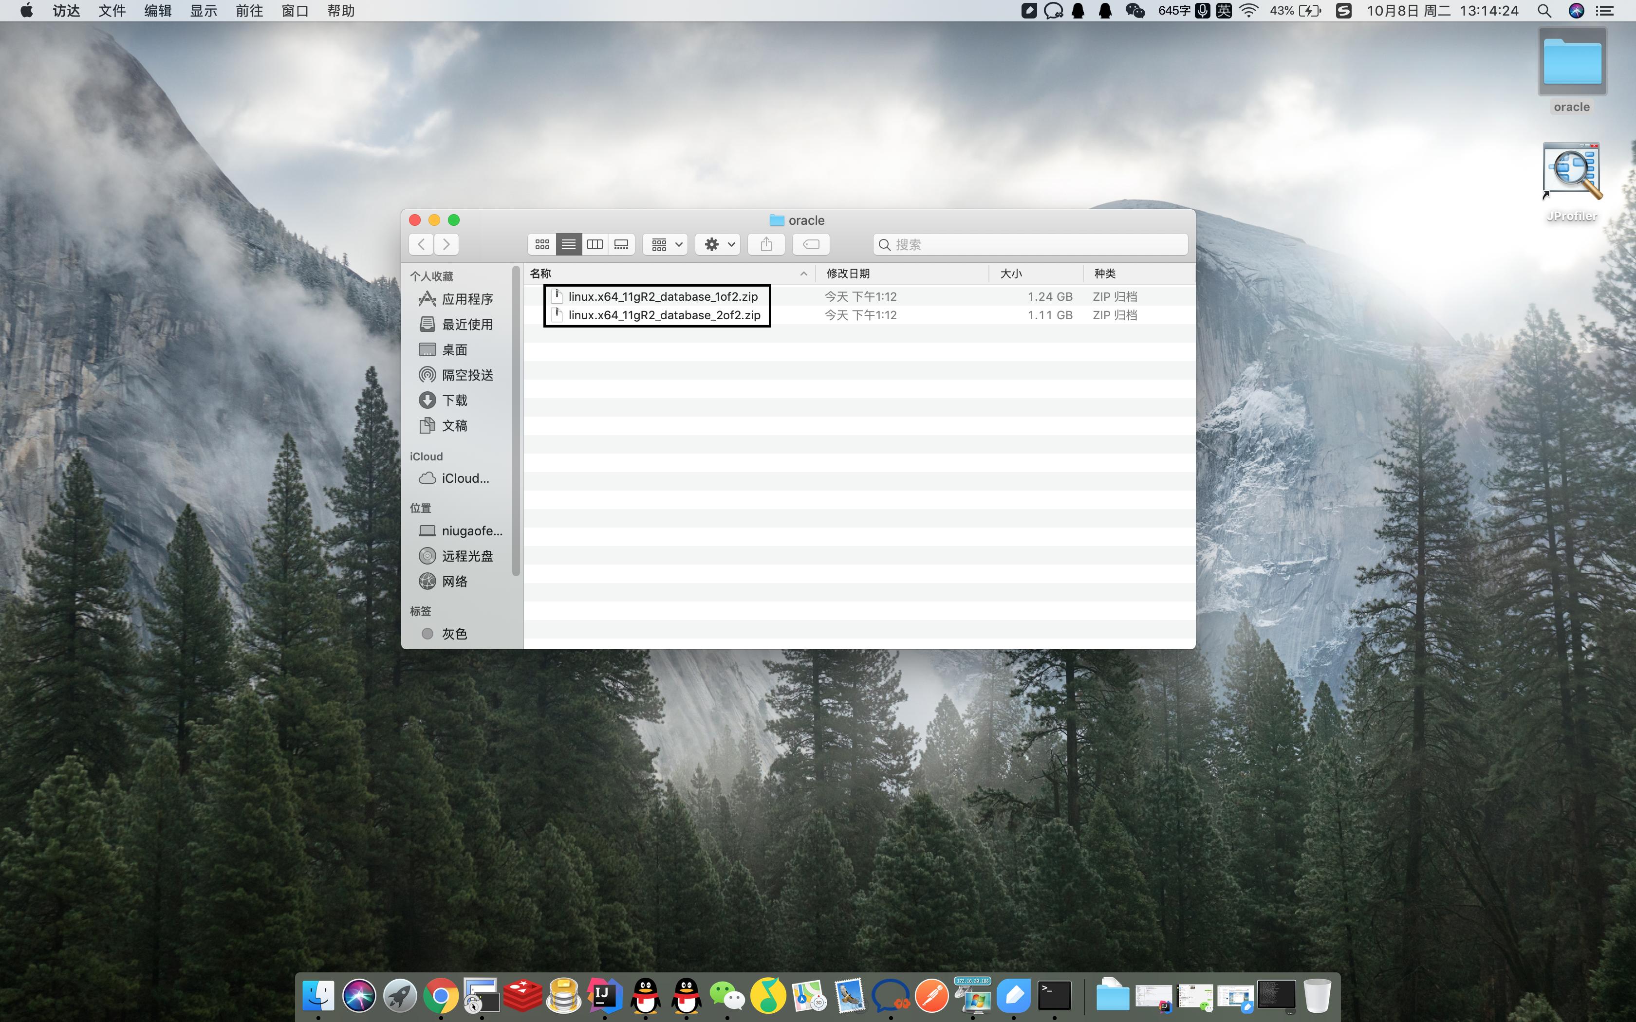1636x1022 pixels.
Task: Select linux.x64_11gR2_database_1of2.zip file
Action: (x=663, y=296)
